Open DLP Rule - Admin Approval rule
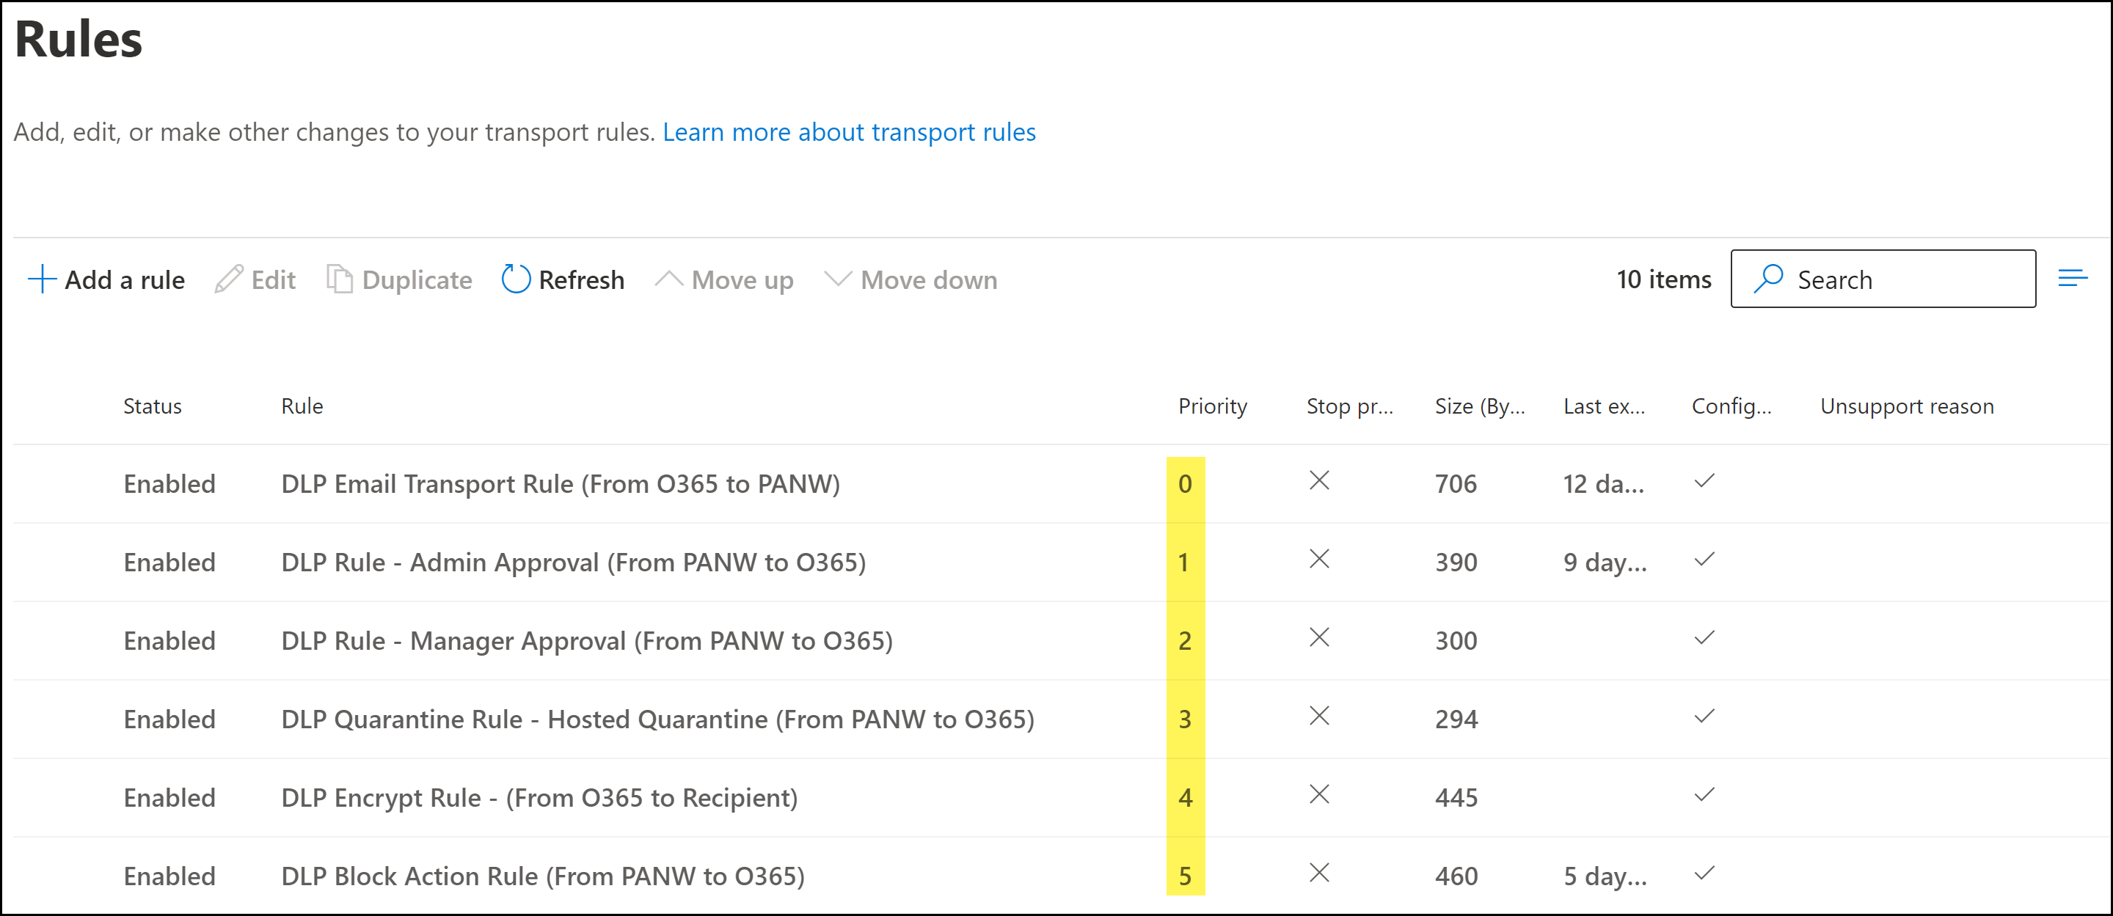The image size is (2113, 916). (572, 563)
